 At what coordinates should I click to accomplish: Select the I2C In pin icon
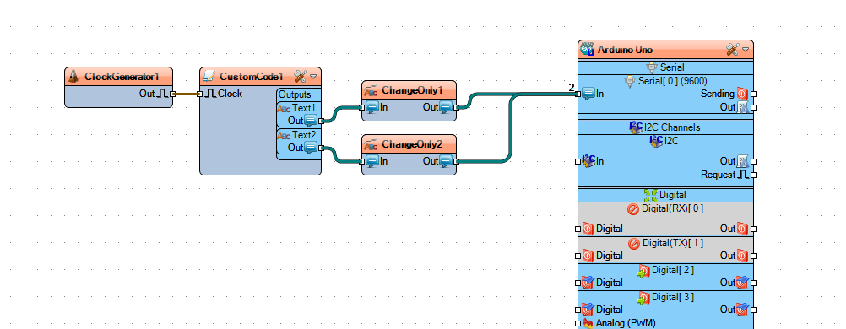pyautogui.click(x=588, y=161)
